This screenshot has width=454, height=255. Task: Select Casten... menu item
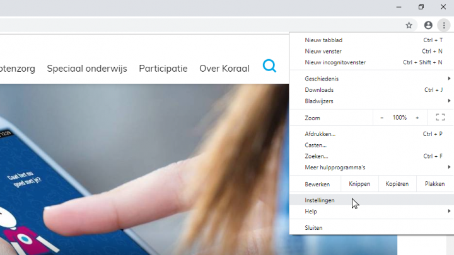pyautogui.click(x=372, y=145)
